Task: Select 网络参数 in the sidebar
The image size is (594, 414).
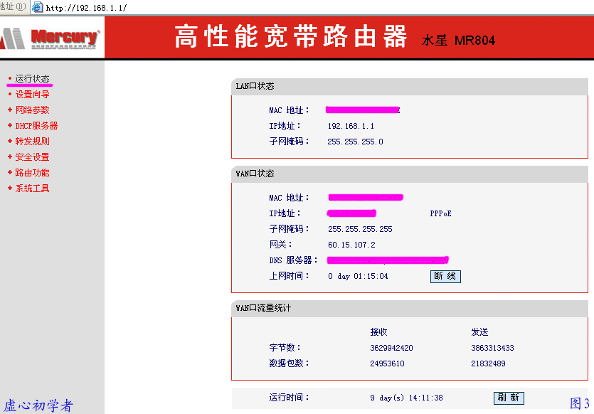Action: tap(31, 110)
